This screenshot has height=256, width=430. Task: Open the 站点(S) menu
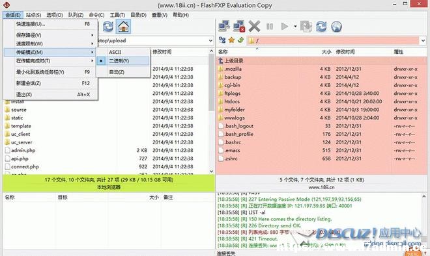(x=33, y=15)
